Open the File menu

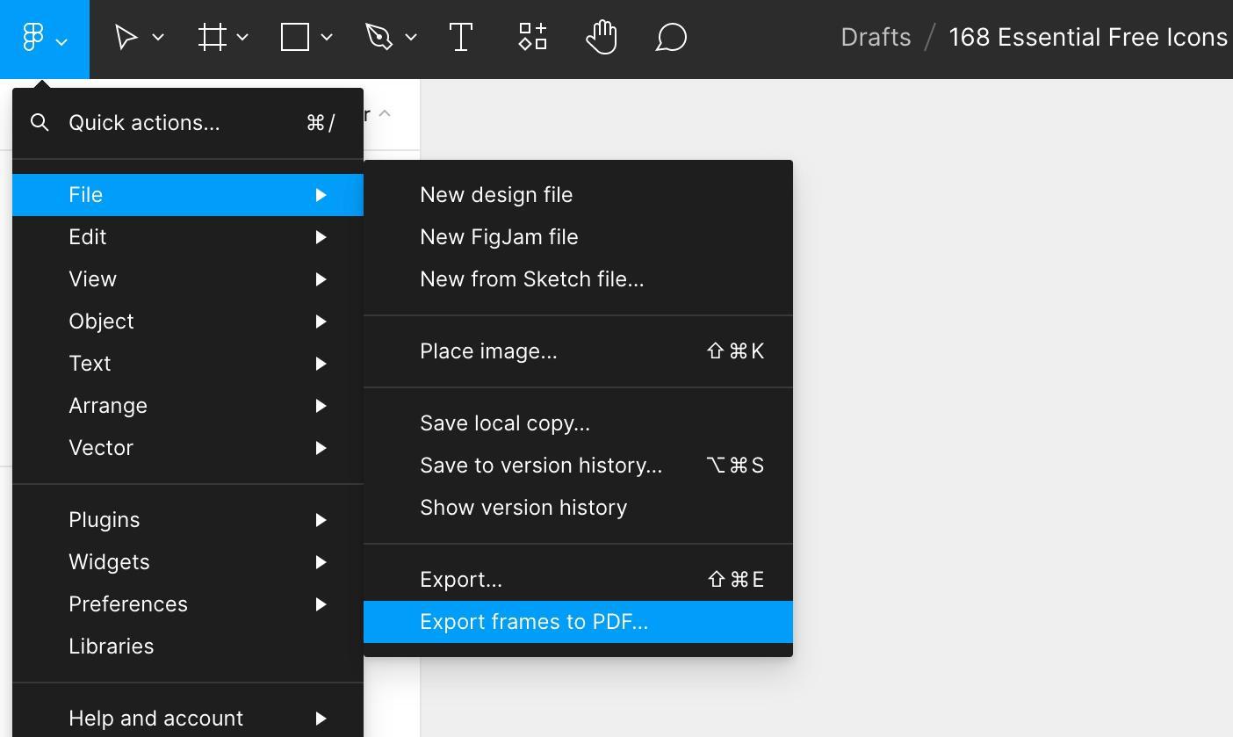click(188, 195)
